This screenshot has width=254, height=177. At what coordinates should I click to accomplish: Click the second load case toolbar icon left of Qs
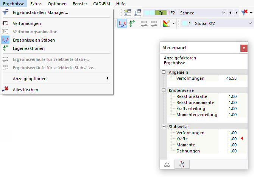click(x=137, y=13)
